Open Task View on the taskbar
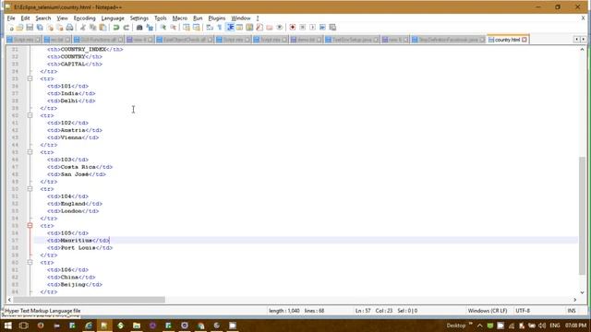The width and height of the screenshot is (591, 332). pyautogui.click(x=24, y=326)
